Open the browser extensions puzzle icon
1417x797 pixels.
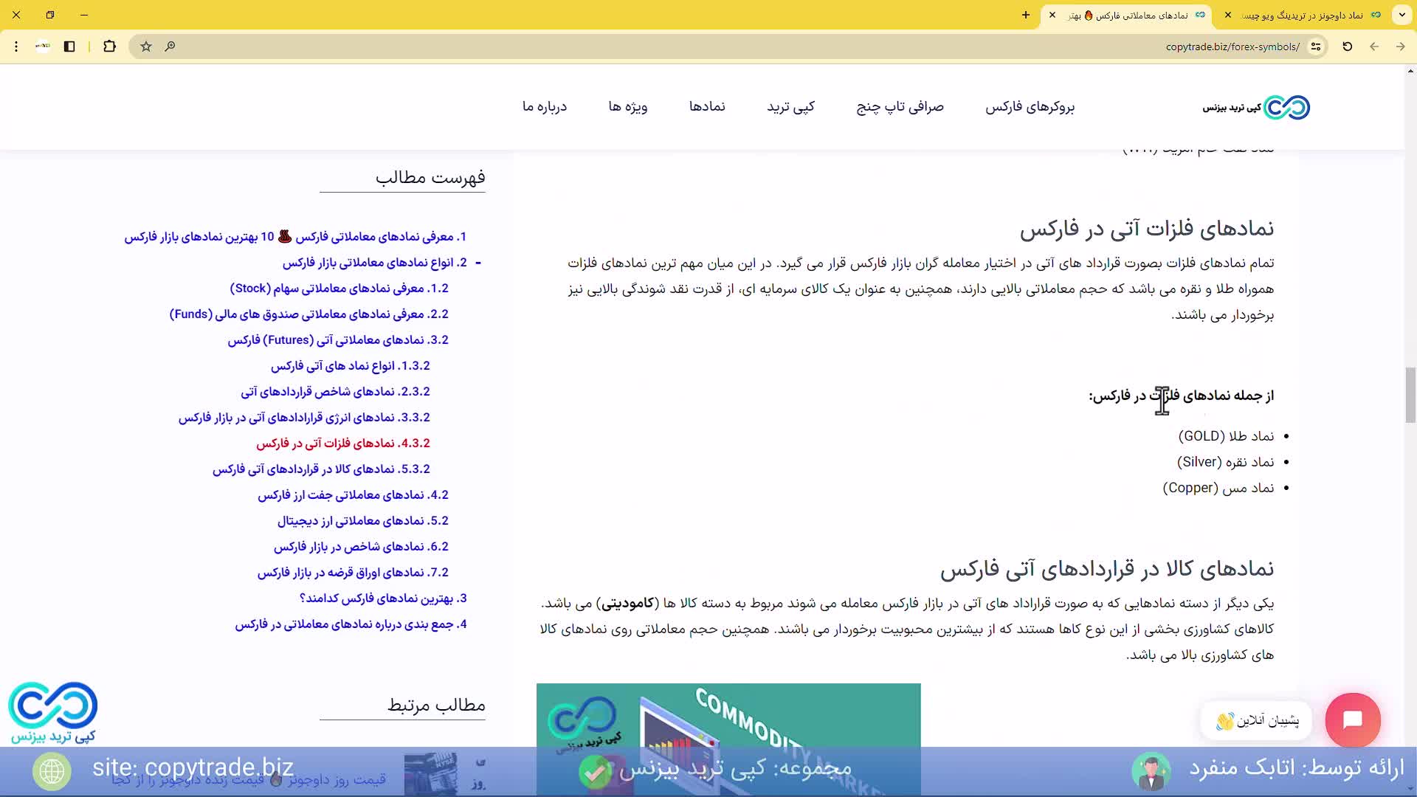(x=109, y=46)
